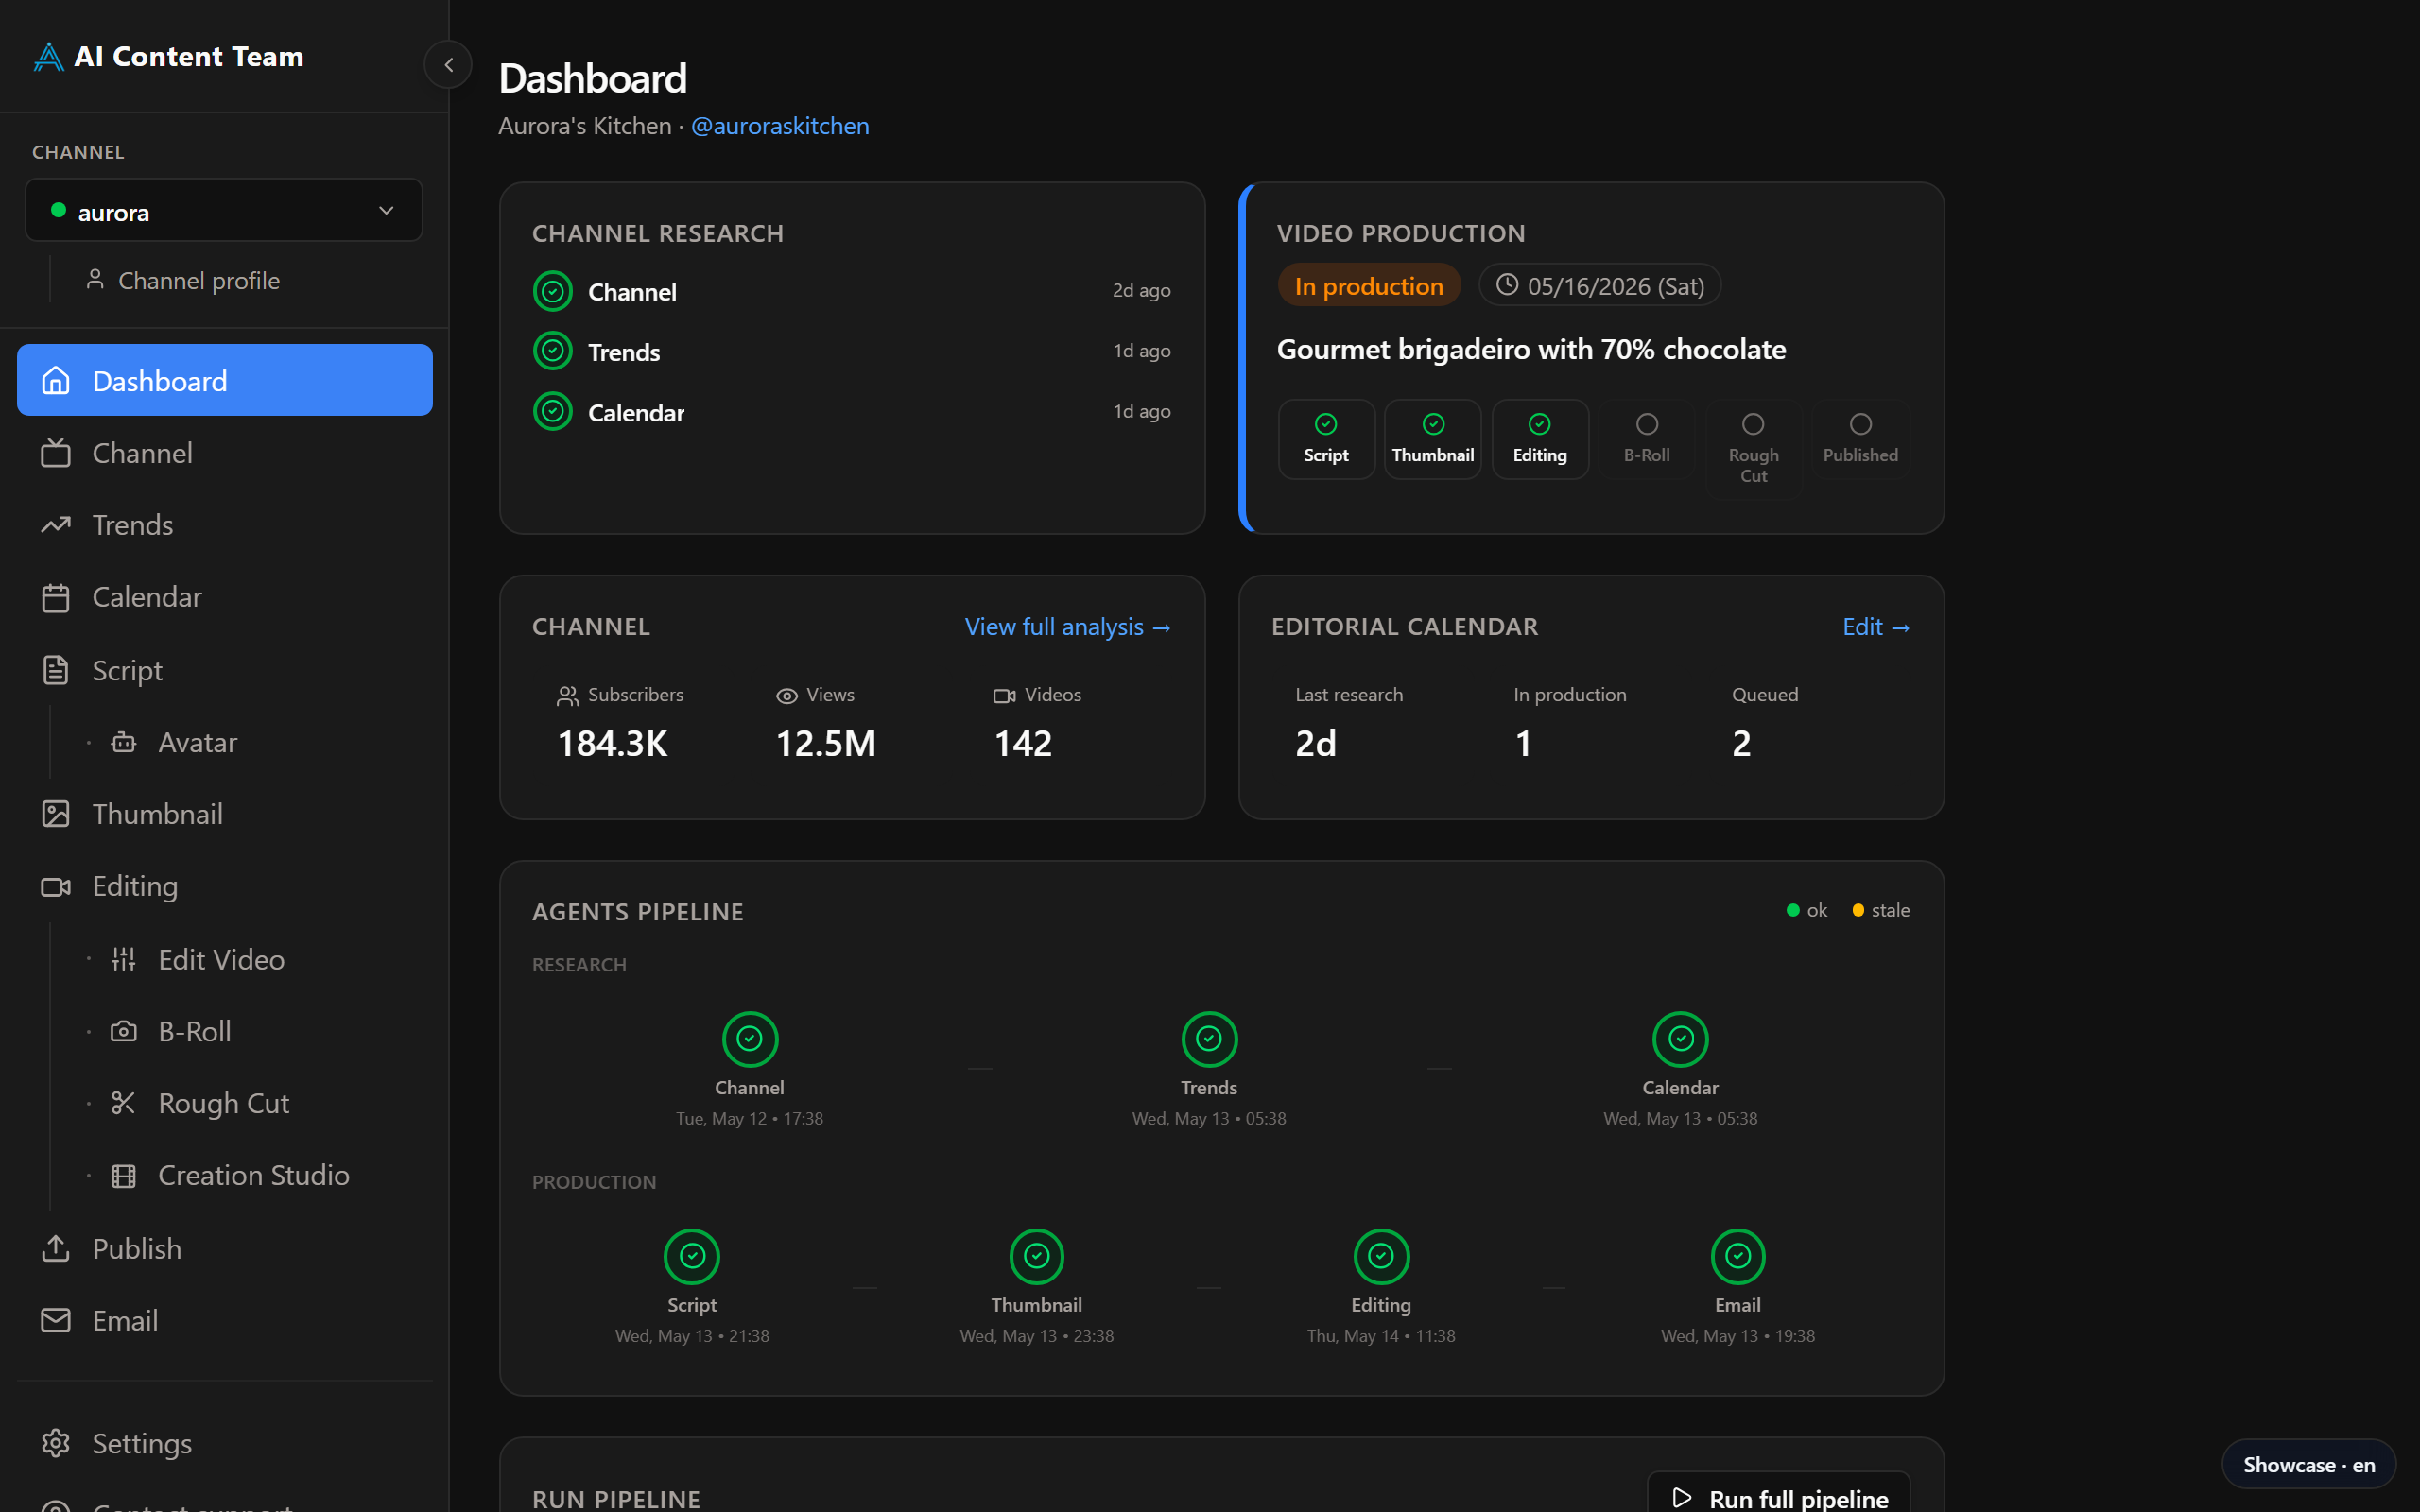The image size is (2420, 1512).
Task: Select the Editing production step
Action: pos(1540,439)
